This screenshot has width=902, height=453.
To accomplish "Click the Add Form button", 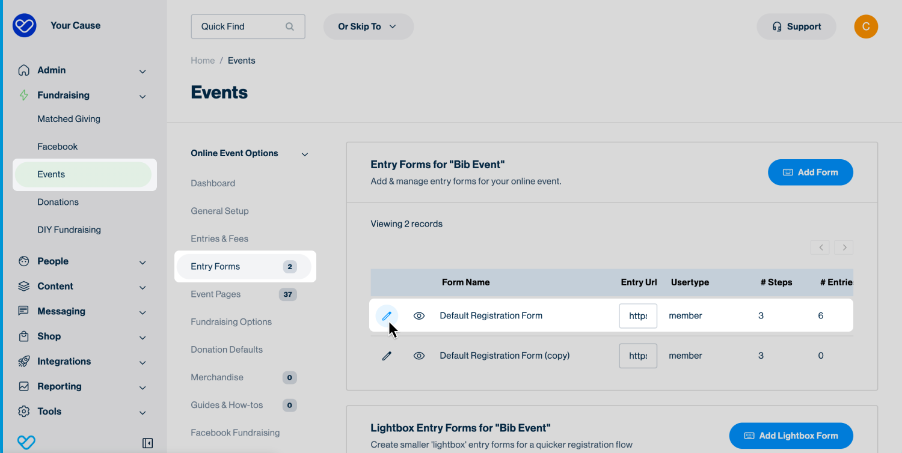I will coord(810,172).
